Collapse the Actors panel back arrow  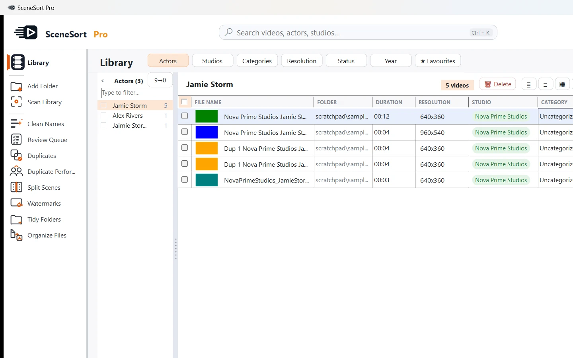(103, 81)
